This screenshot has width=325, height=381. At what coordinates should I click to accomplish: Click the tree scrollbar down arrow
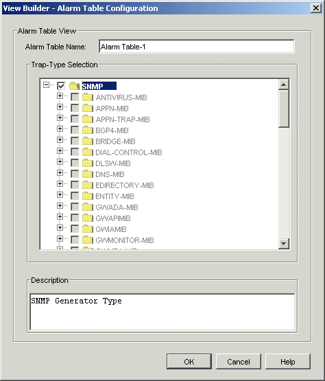tap(283, 243)
